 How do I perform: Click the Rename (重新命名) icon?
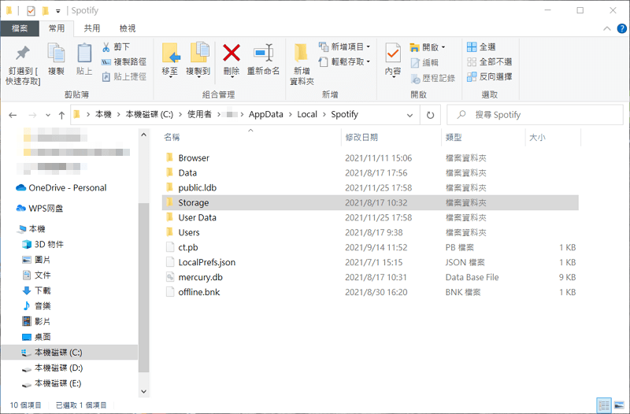[263, 53]
